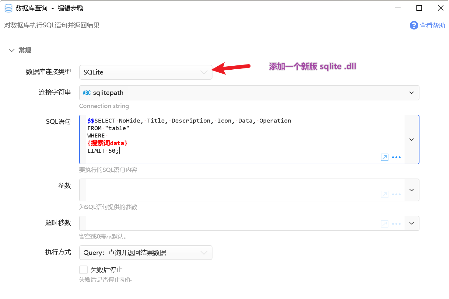Image resolution: width=449 pixels, height=299 pixels.
Task: Open the expand editor icon in SQL statement box
Action: pos(384,157)
